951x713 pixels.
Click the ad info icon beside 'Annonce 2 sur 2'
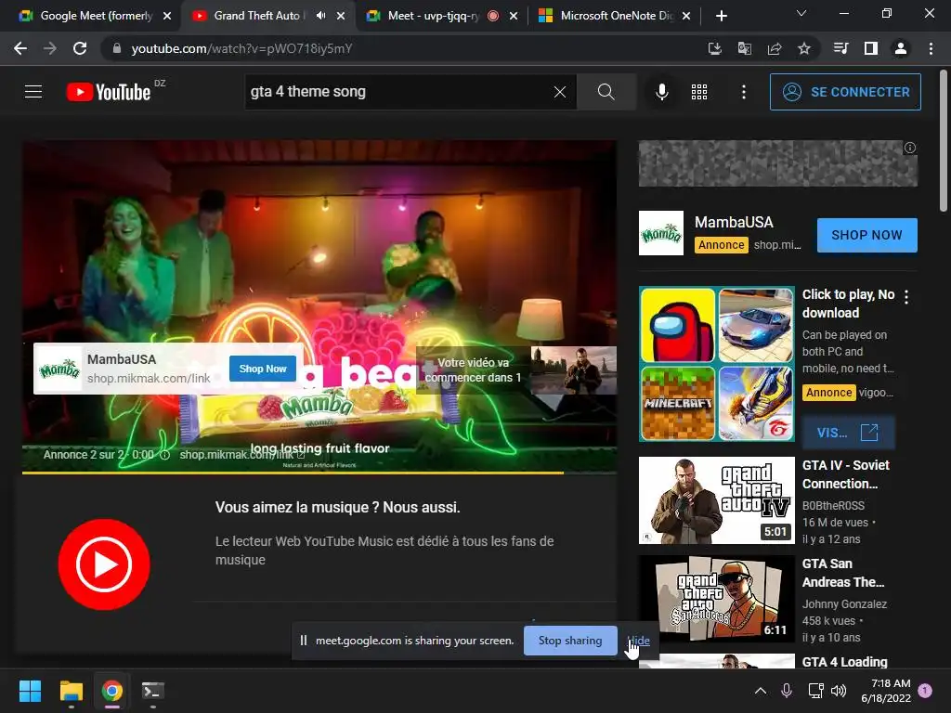[x=165, y=455]
